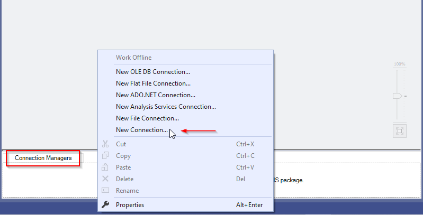Open the generic New Connection... entry
The width and height of the screenshot is (423, 215).
pos(141,130)
